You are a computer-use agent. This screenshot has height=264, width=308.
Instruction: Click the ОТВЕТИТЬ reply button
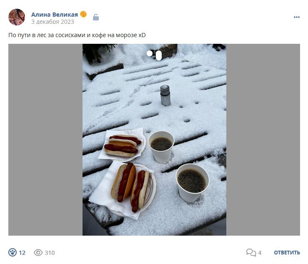click(287, 253)
